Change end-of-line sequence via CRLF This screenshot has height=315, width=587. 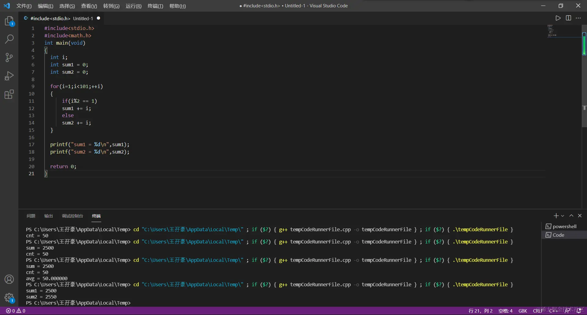coord(538,311)
